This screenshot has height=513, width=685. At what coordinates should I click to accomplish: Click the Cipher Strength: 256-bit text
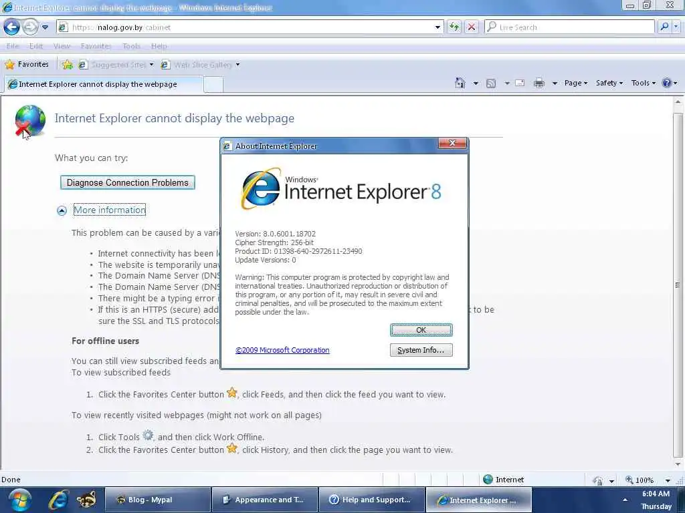[274, 242]
